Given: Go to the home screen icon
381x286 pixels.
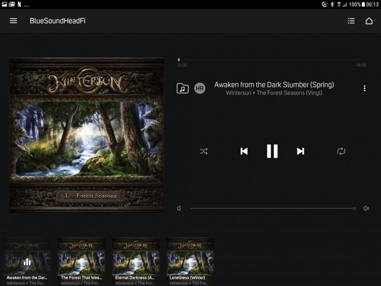Looking at the screenshot, I should 369,21.
